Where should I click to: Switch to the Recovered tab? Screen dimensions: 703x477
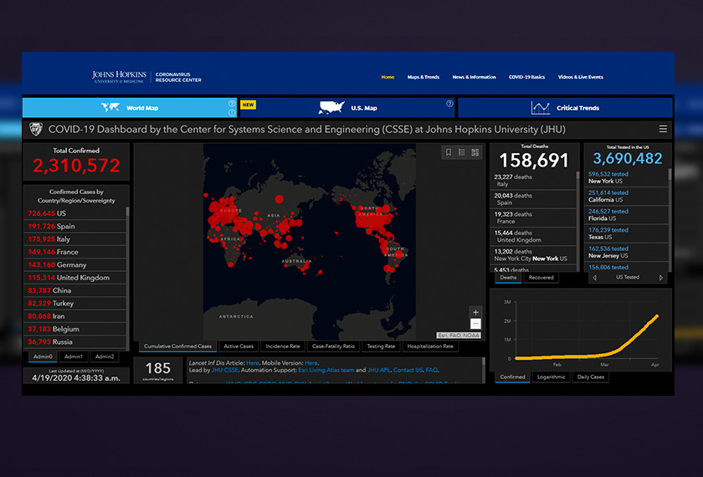(x=541, y=278)
